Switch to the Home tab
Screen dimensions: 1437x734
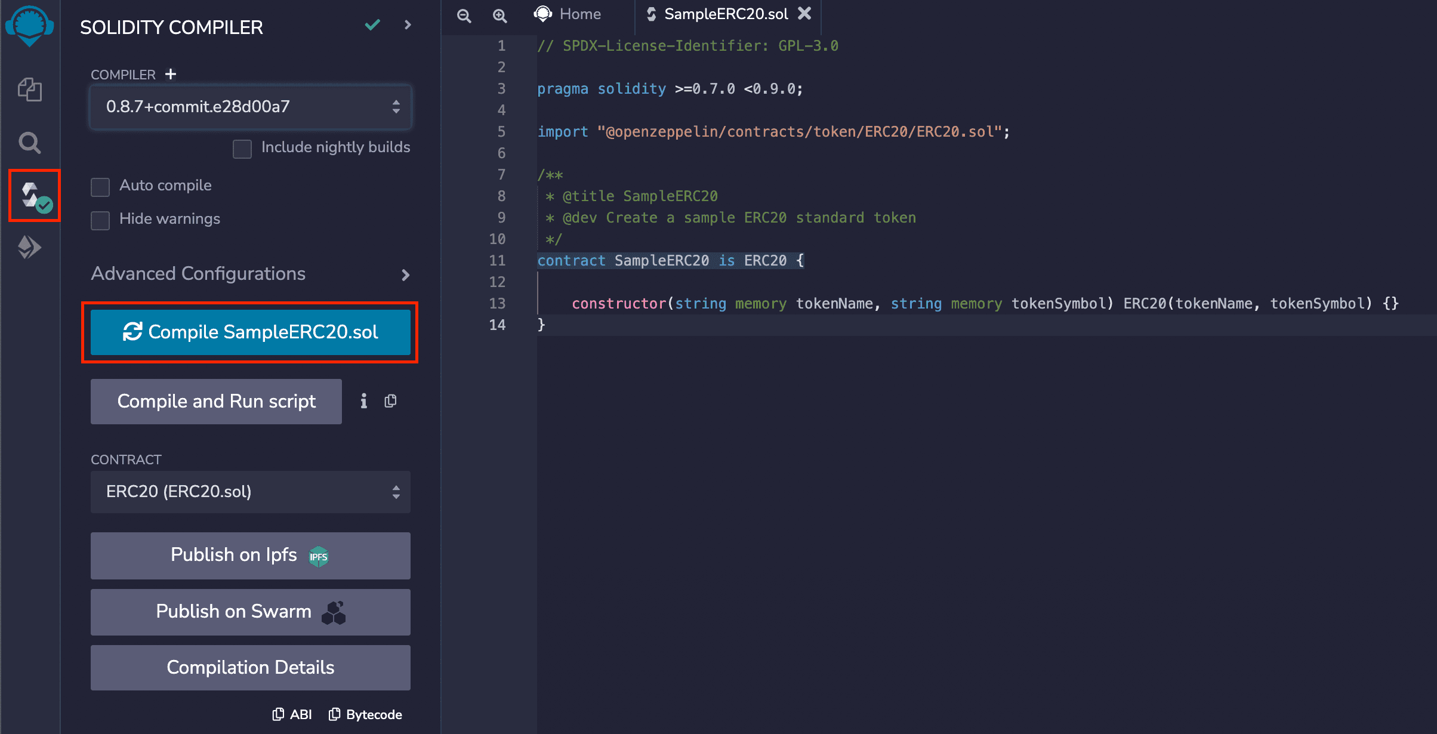pyautogui.click(x=568, y=14)
